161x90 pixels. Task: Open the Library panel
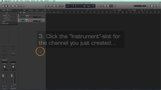3,6
